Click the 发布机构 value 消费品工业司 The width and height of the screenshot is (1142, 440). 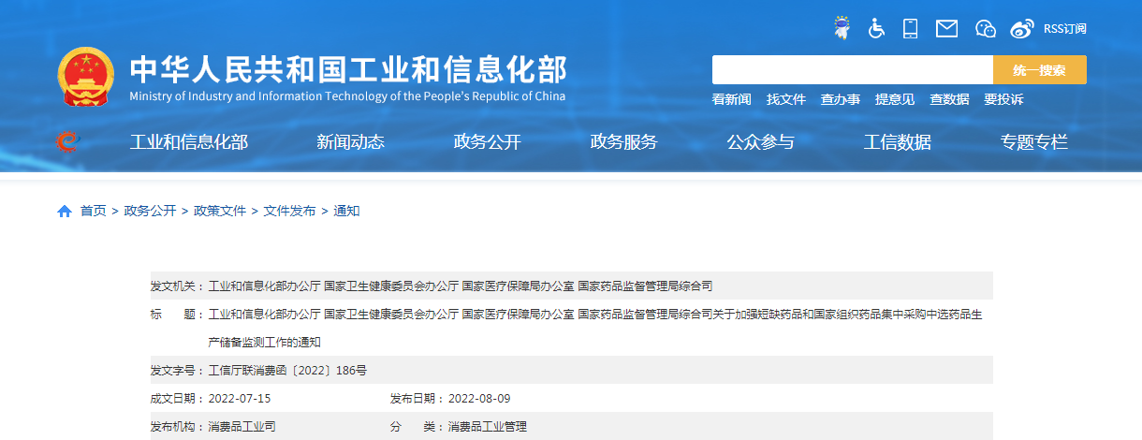pos(242,427)
